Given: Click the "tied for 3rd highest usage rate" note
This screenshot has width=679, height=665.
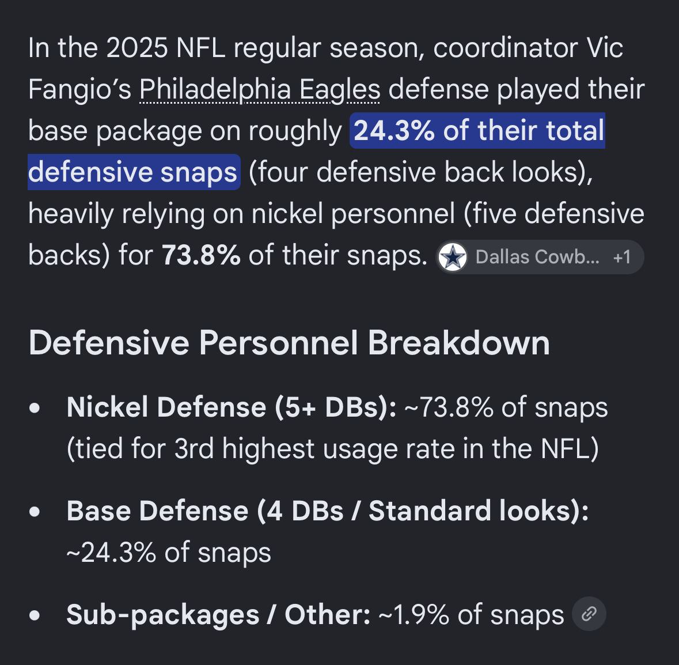Looking at the screenshot, I should tap(332, 448).
